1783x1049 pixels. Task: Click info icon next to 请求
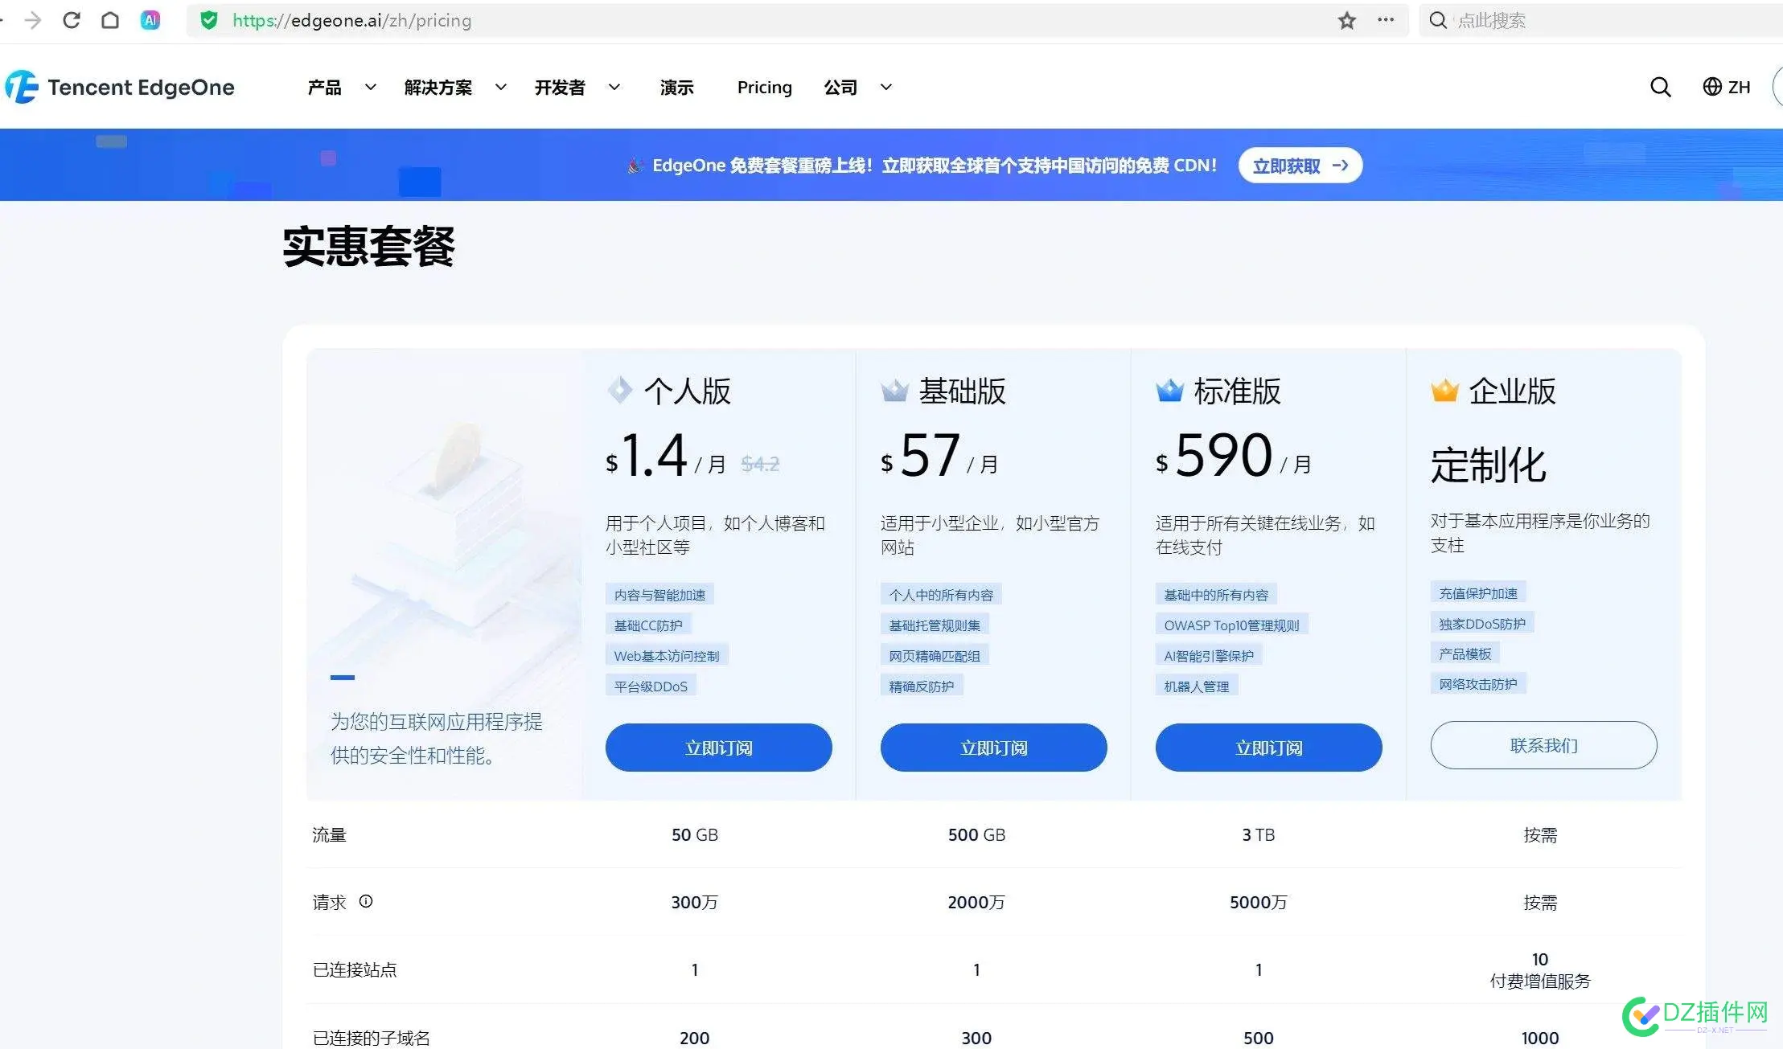pos(366,901)
